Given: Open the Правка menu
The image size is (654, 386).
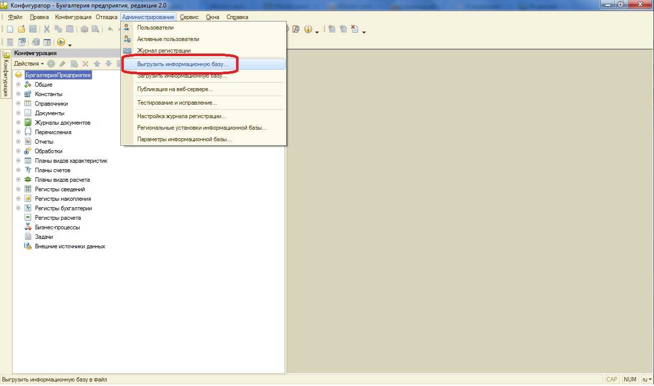Looking at the screenshot, I should tap(39, 17).
